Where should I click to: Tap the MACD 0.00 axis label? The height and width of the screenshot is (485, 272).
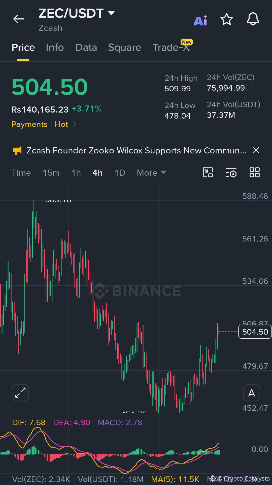pos(260,449)
